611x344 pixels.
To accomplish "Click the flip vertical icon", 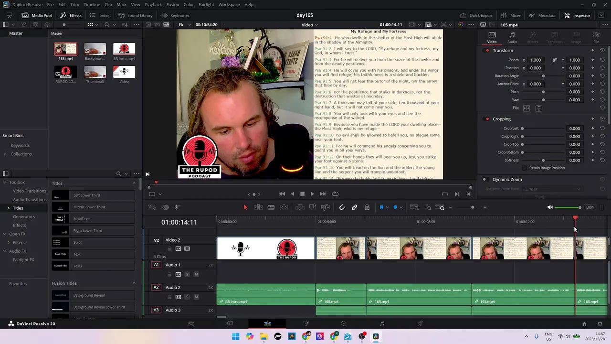I will 538,108.
